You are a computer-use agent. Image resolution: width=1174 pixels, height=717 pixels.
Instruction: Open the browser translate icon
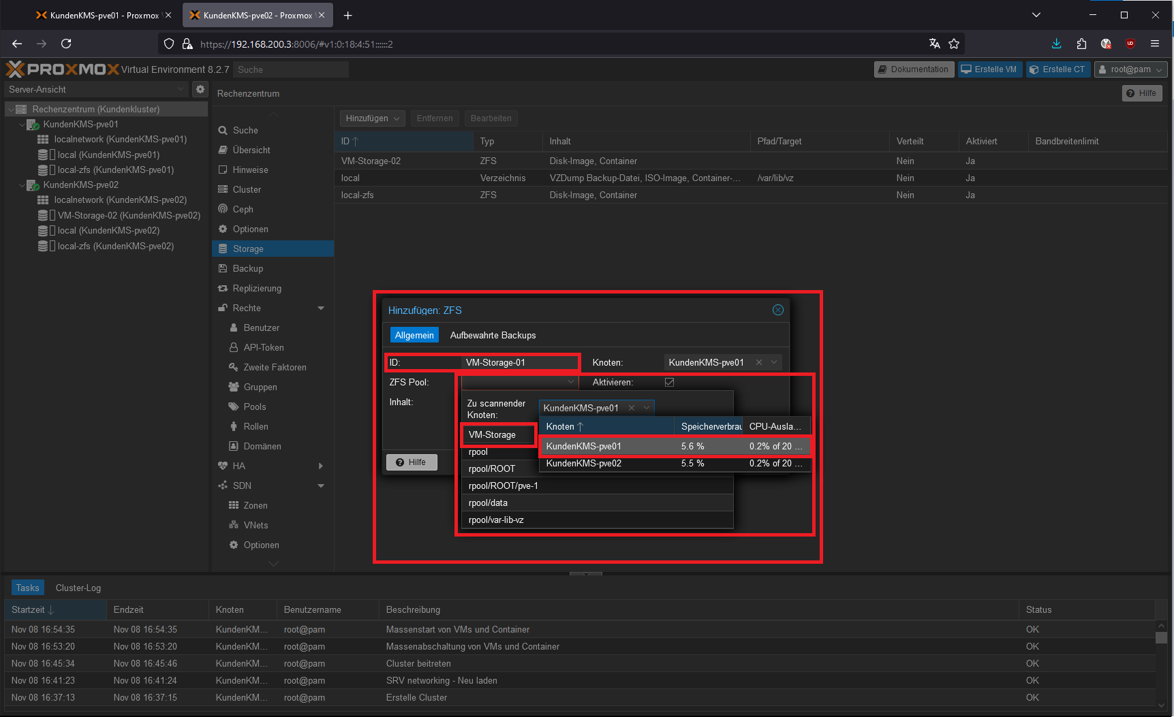[x=934, y=44]
